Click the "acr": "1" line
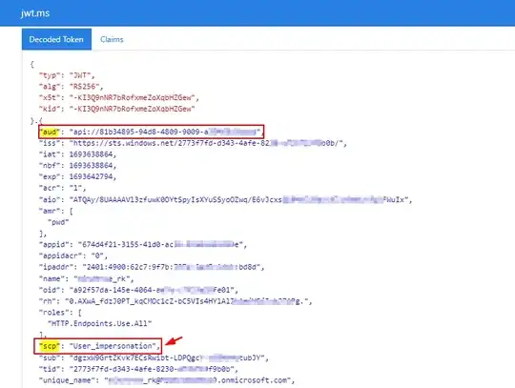Viewport: 515px width, 388px height. click(62, 188)
